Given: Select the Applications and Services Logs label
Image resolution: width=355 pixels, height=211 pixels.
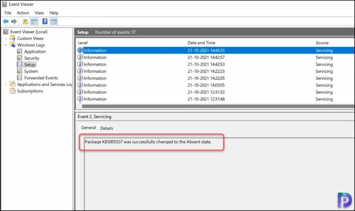Looking at the screenshot, I should tap(45, 84).
